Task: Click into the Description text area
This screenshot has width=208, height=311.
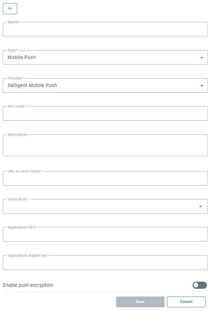Action: coord(105,146)
